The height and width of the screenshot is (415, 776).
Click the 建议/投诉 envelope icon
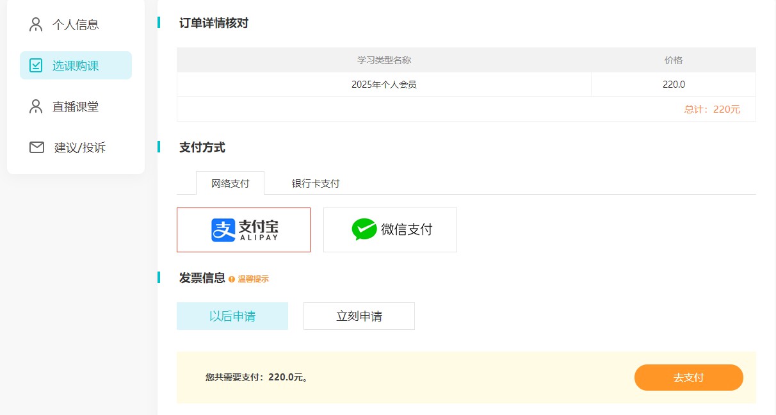click(35, 147)
